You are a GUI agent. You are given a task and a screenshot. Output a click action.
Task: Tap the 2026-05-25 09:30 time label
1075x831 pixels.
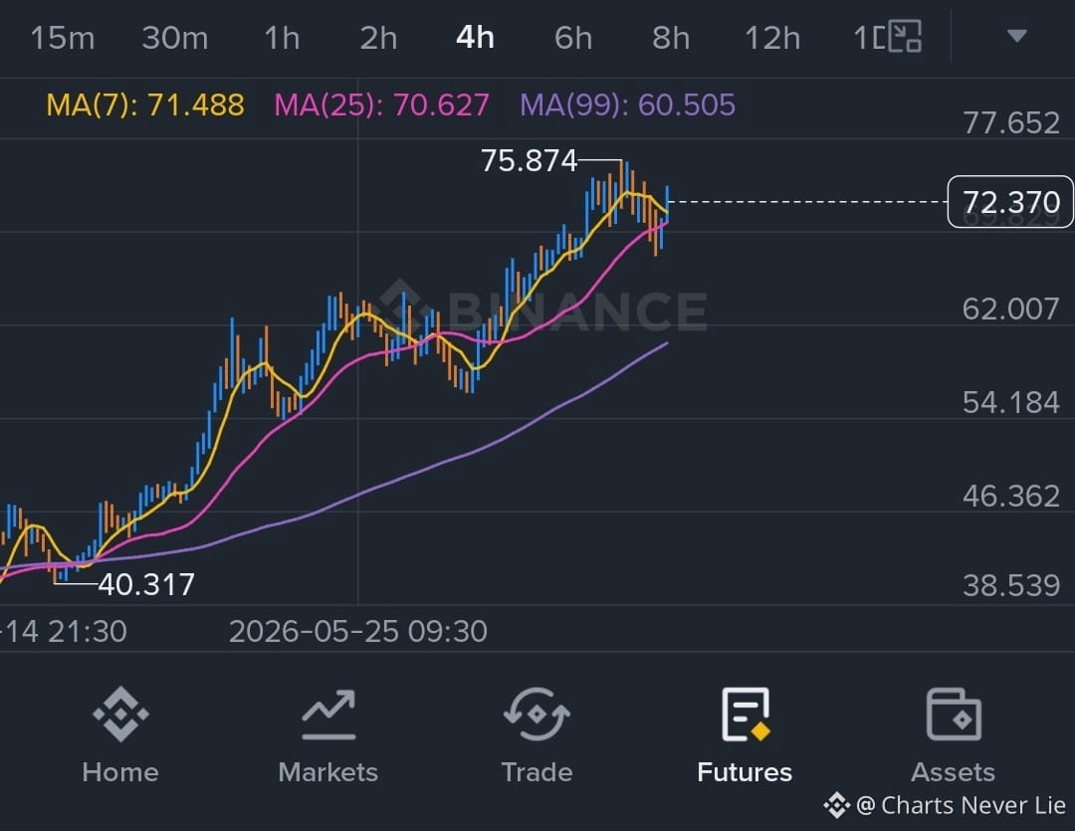[358, 632]
